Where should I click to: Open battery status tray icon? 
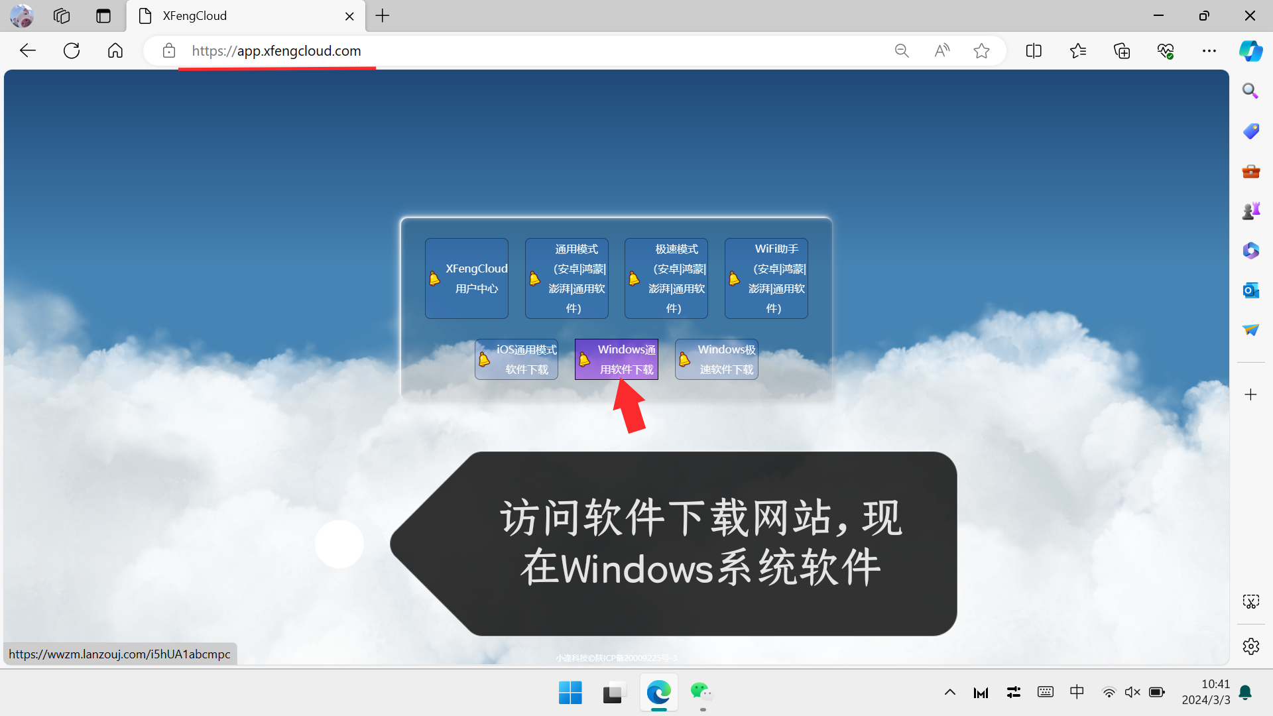[1157, 692]
